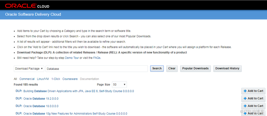Select the Commercial filter tab

click(27, 79)
